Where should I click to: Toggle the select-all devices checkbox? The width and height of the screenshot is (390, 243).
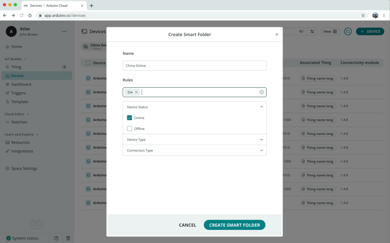pyautogui.click(x=88, y=63)
